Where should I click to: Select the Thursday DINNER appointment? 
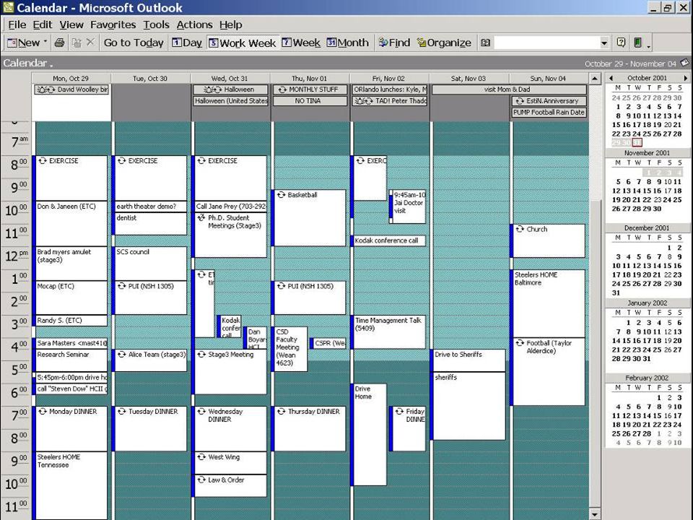point(309,428)
